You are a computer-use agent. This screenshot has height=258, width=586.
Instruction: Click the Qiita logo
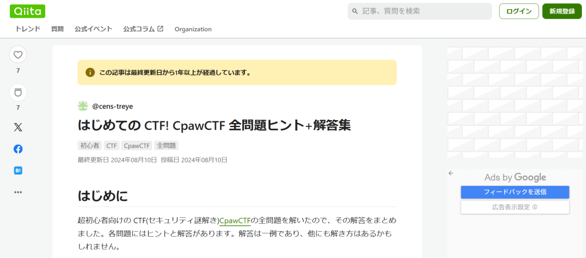pyautogui.click(x=27, y=11)
